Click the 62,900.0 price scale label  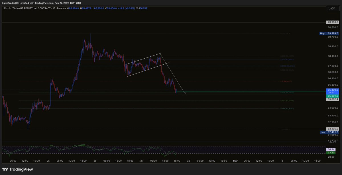click(333, 122)
